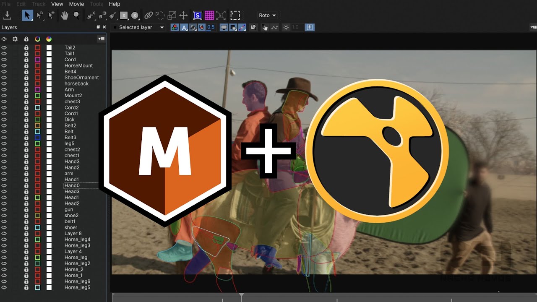Select the Zoom magnifier tool
The height and width of the screenshot is (302, 537).
click(76, 16)
